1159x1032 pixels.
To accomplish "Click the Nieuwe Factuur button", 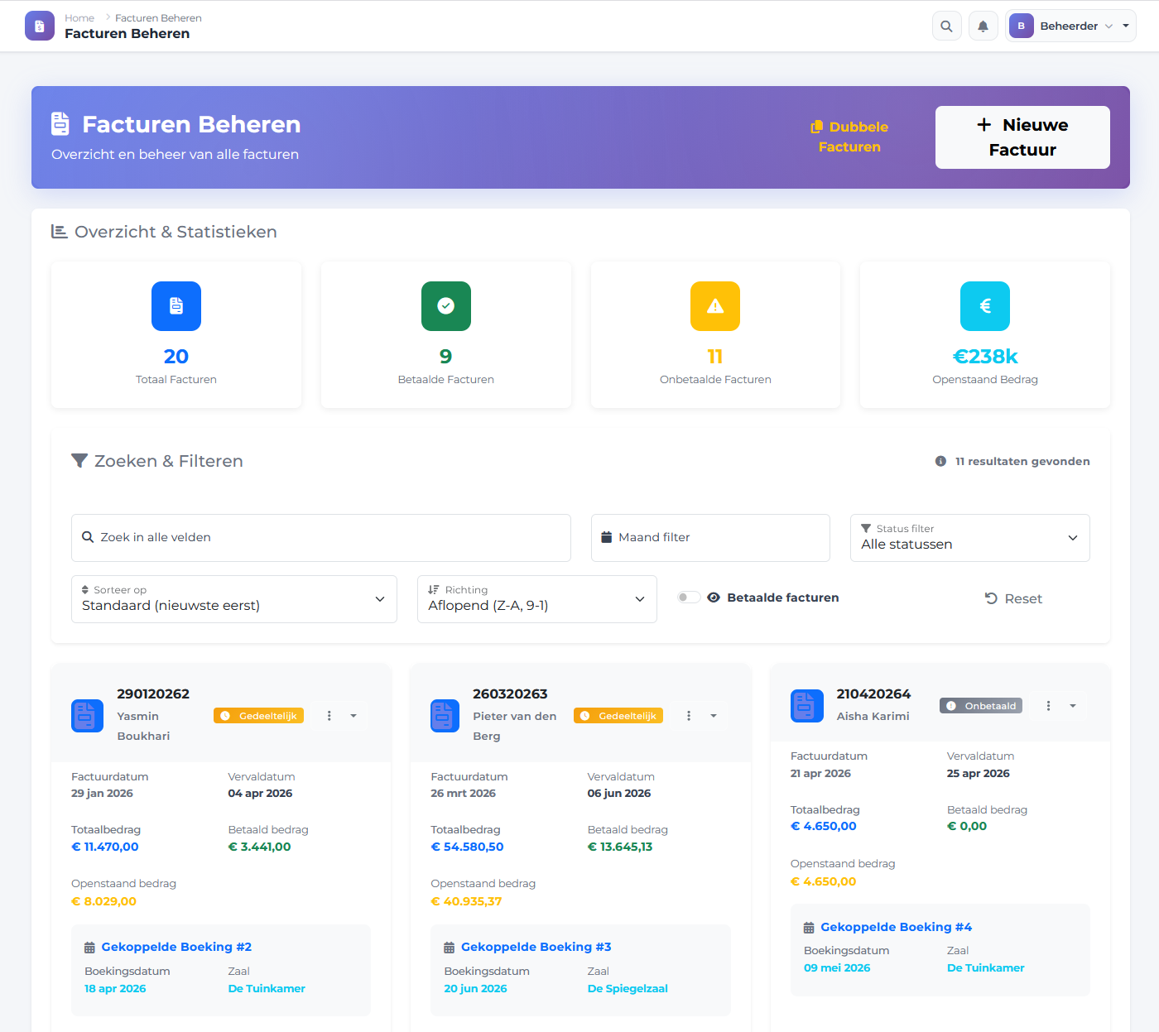I will pyautogui.click(x=1022, y=137).
